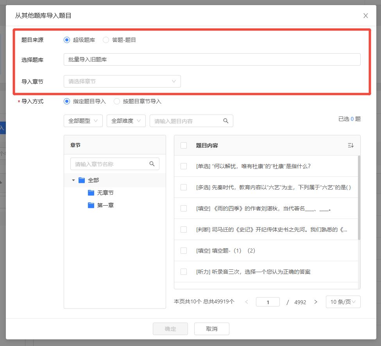Collapse the 全部 tree node arrow
381x346 pixels.
73,180
